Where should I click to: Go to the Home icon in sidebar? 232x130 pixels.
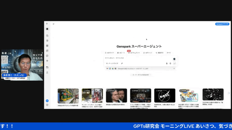(x=47, y=29)
